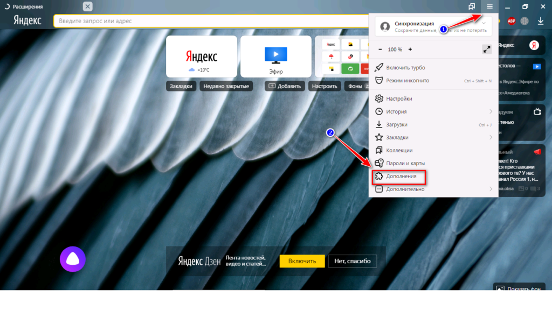Click the bookmarks collections icon in title bar
This screenshot has width=552, height=310.
pos(471,6)
